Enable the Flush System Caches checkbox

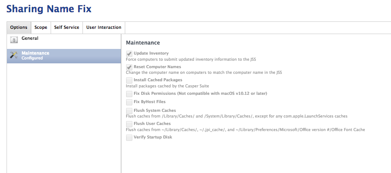coord(129,111)
